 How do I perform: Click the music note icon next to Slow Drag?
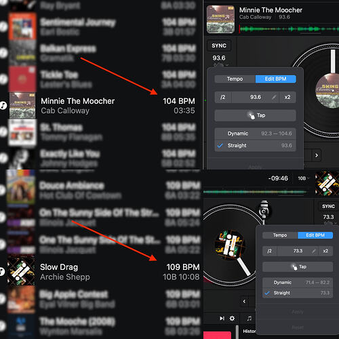click(x=2, y=271)
